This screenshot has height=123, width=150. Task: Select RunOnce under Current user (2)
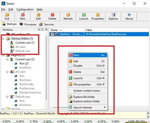(x=25, y=68)
